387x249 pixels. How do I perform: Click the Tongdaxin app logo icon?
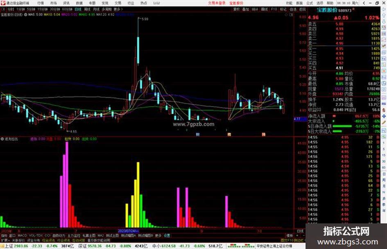pos(3,3)
